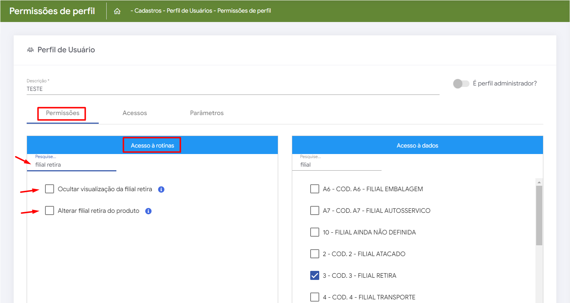Uncheck 3 - COD. 3 - FILIAL RETIRA

pos(315,276)
